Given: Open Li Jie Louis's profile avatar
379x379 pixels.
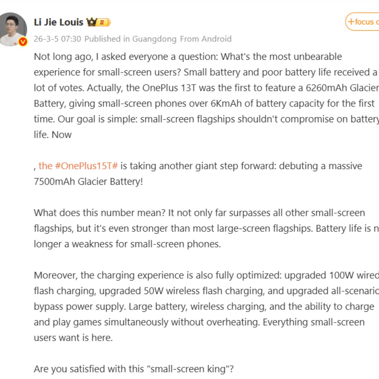Looking at the screenshot, I should pos(13,29).
